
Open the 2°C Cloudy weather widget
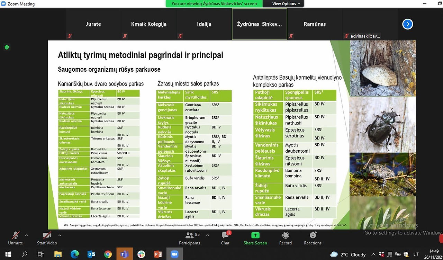[x=348, y=254]
